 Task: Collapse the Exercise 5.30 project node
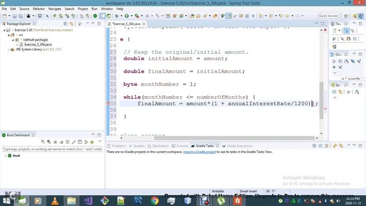point(4,30)
